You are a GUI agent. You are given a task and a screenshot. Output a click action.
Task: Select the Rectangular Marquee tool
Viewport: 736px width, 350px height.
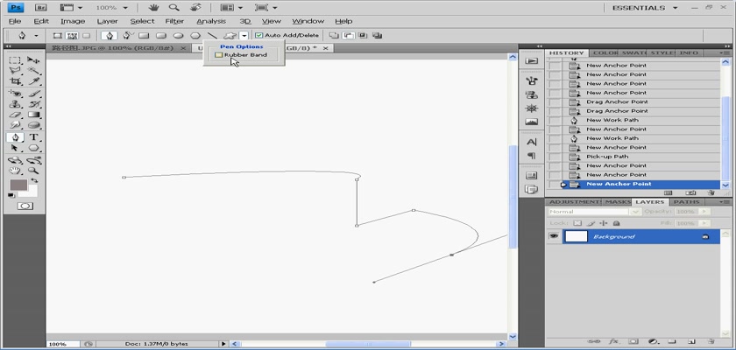tap(16, 60)
